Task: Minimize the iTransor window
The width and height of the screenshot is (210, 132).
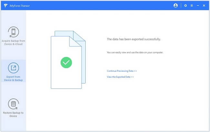Action: click(x=198, y=5)
